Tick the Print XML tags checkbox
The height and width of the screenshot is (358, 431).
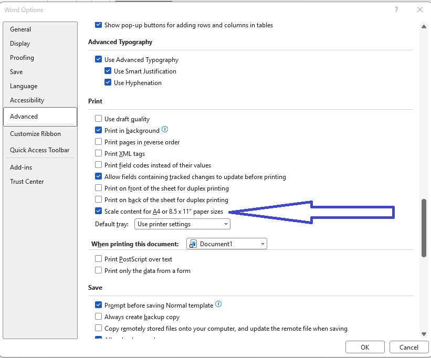coord(98,153)
